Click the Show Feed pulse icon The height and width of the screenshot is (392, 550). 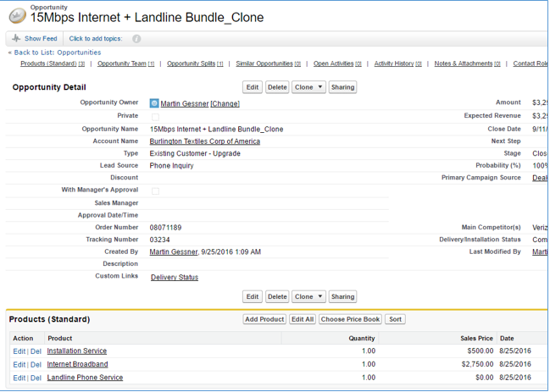coord(16,39)
